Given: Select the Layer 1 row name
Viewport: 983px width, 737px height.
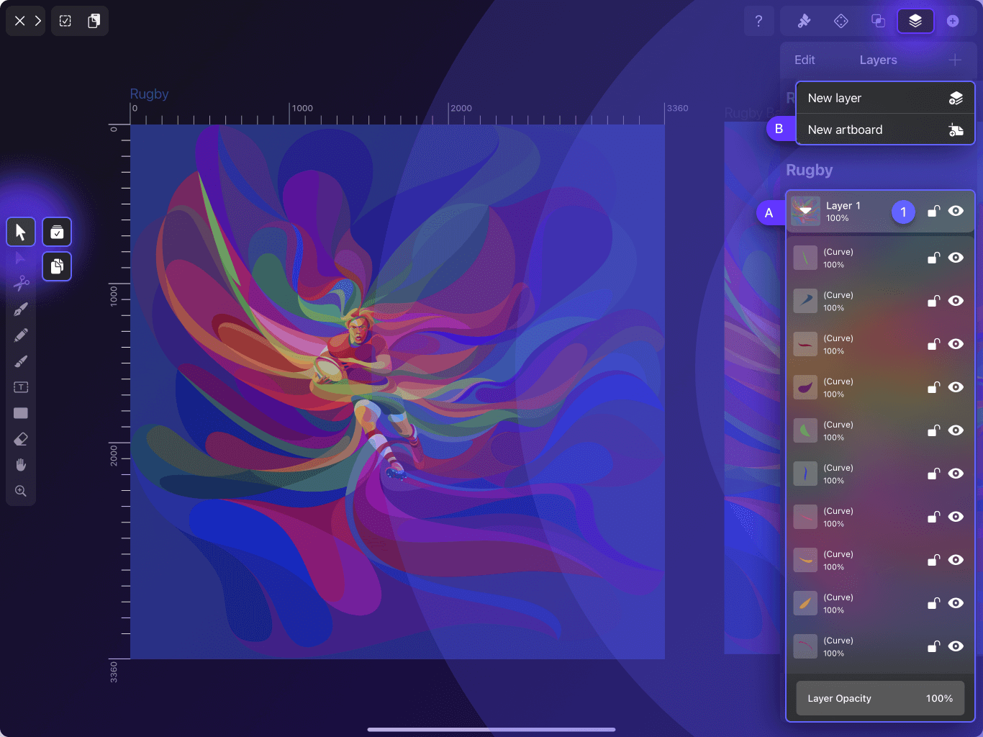Looking at the screenshot, I should pyautogui.click(x=843, y=206).
